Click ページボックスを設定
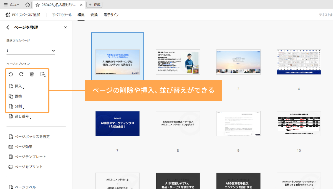333x189 pixels. [29, 136]
